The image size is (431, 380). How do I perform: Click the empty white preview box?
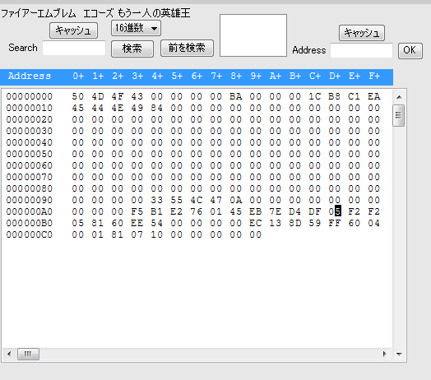click(253, 35)
